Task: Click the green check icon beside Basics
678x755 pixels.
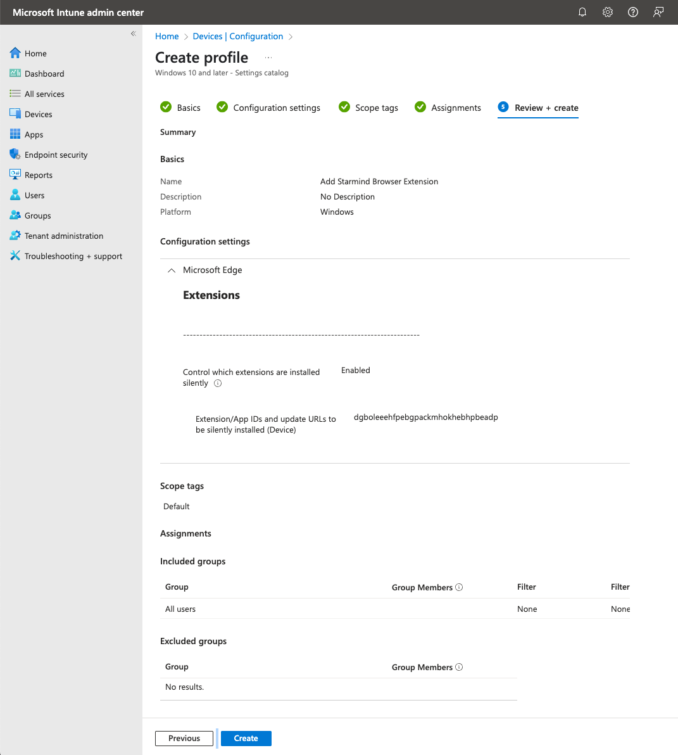Action: point(166,107)
